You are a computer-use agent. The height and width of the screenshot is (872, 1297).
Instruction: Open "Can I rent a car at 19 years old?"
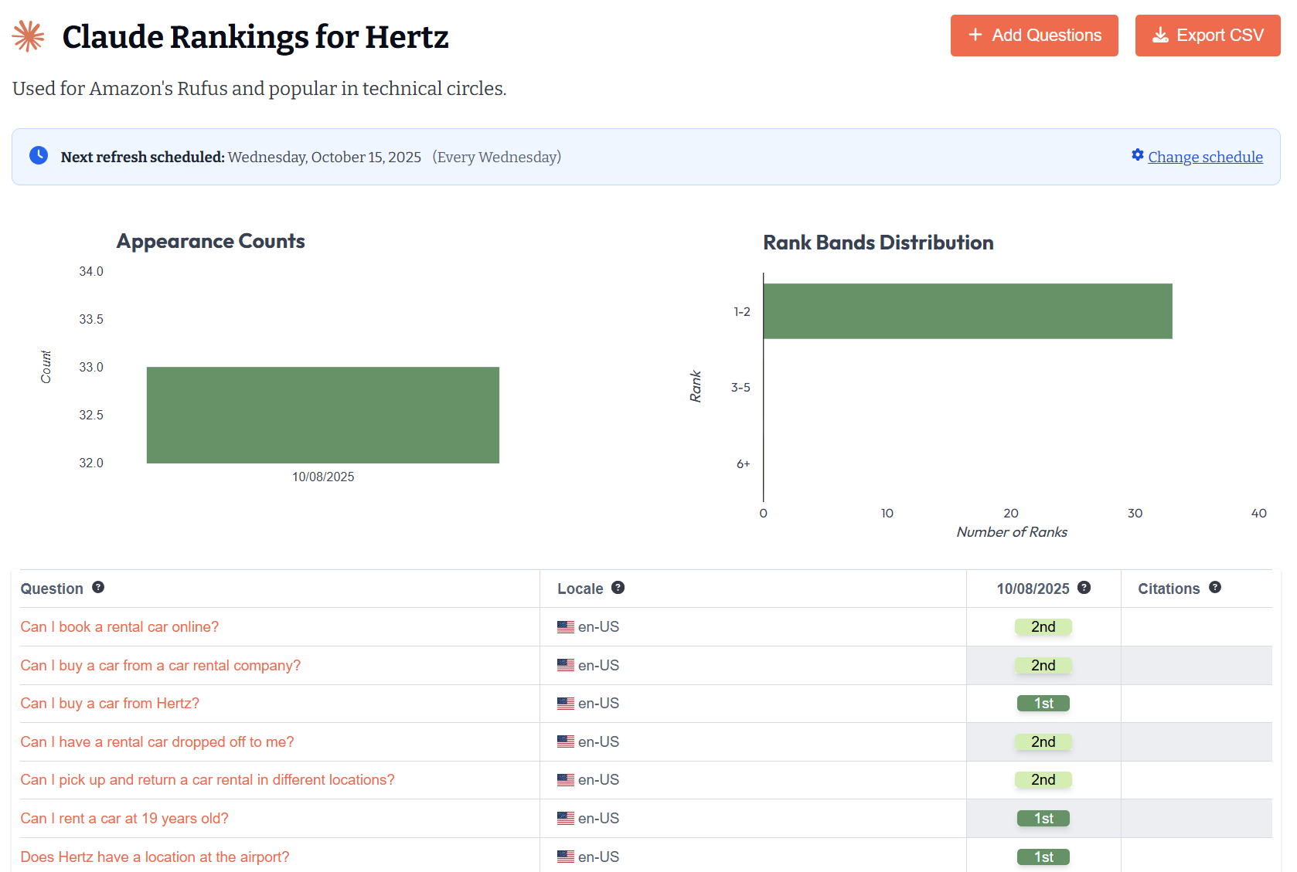tap(124, 818)
